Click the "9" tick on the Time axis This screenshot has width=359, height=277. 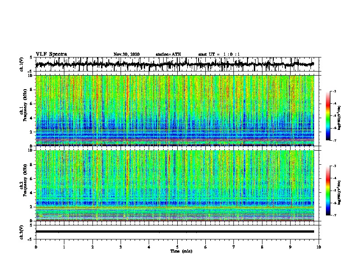point(290,247)
